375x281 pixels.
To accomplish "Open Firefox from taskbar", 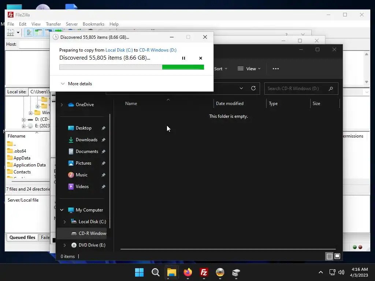I will point(188,272).
